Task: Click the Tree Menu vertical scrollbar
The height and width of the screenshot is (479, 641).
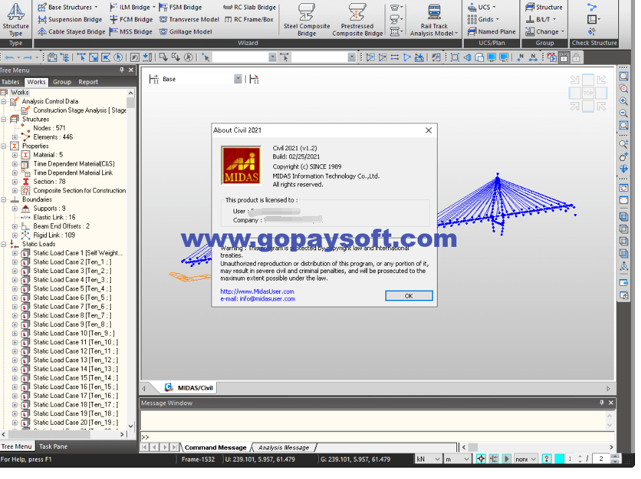Action: (131, 259)
